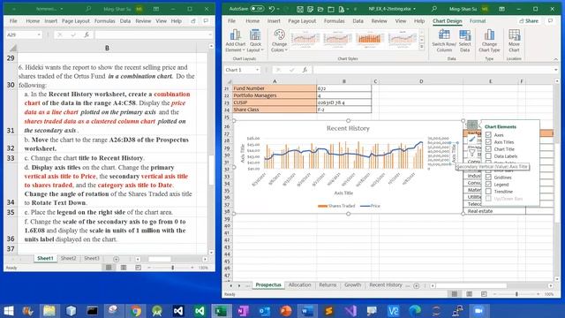Open Comments icon in right Excel ribbon
This screenshot has height=318, width=565.
[550, 21]
